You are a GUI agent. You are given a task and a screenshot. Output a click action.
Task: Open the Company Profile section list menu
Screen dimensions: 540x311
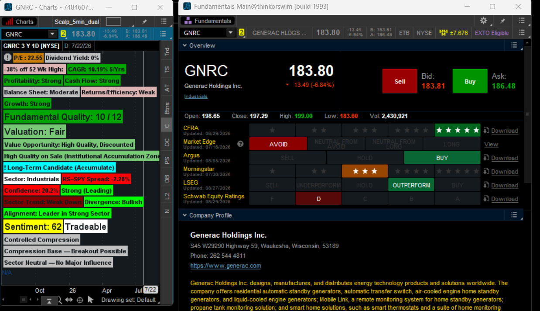[514, 215]
